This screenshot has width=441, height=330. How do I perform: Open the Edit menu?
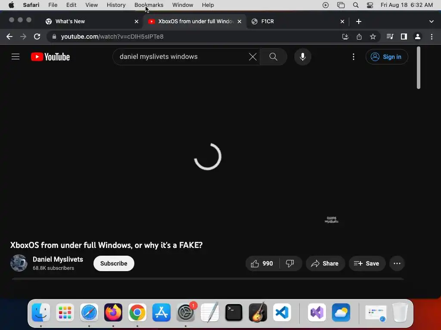click(x=71, y=5)
